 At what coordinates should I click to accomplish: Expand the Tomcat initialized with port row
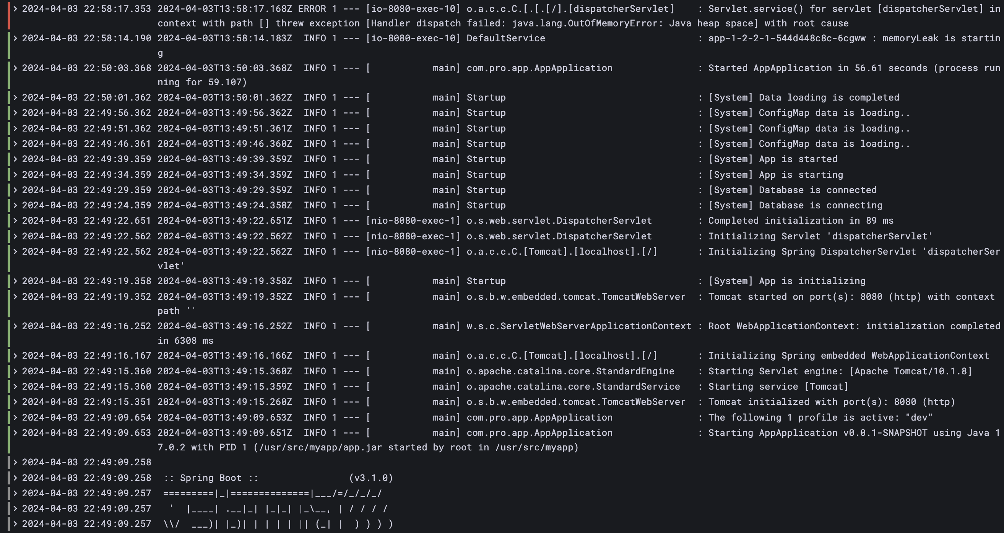point(15,402)
